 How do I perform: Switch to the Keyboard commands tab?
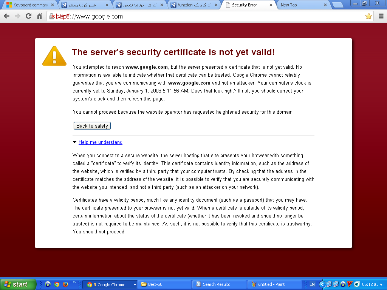(x=29, y=5)
